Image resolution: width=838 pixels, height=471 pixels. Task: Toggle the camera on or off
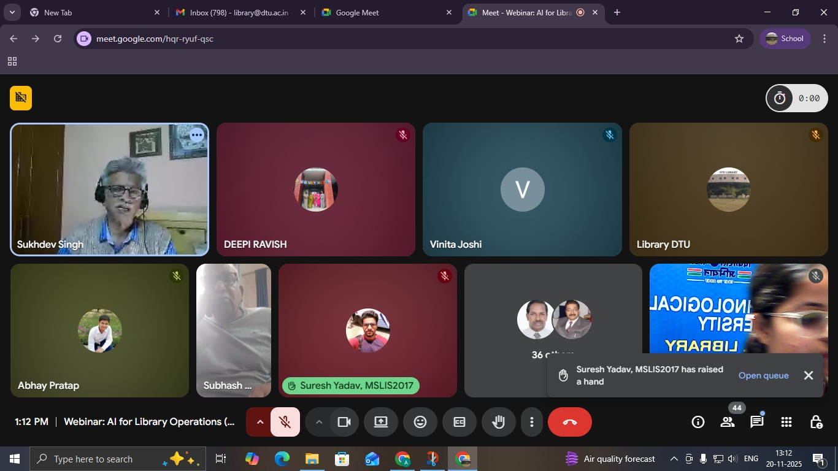pyautogui.click(x=344, y=422)
